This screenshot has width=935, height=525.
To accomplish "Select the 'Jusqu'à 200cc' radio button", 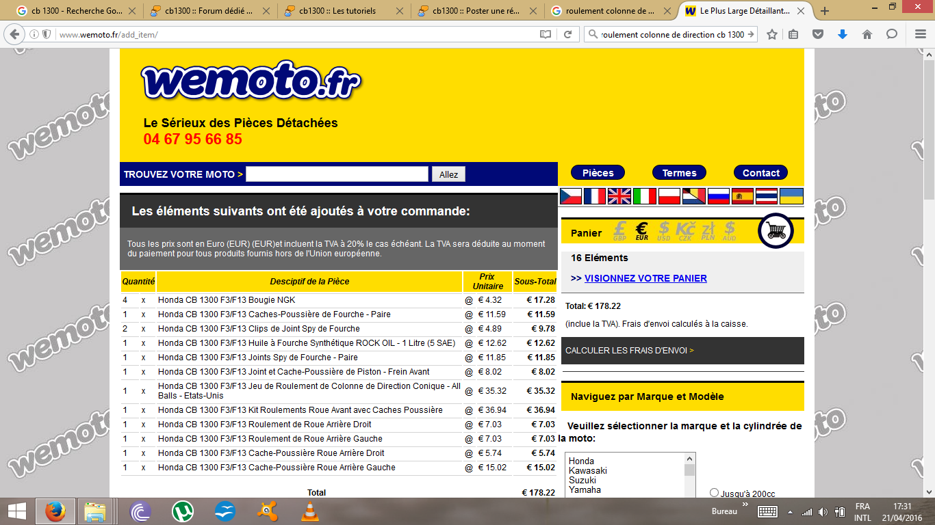I will [x=714, y=493].
